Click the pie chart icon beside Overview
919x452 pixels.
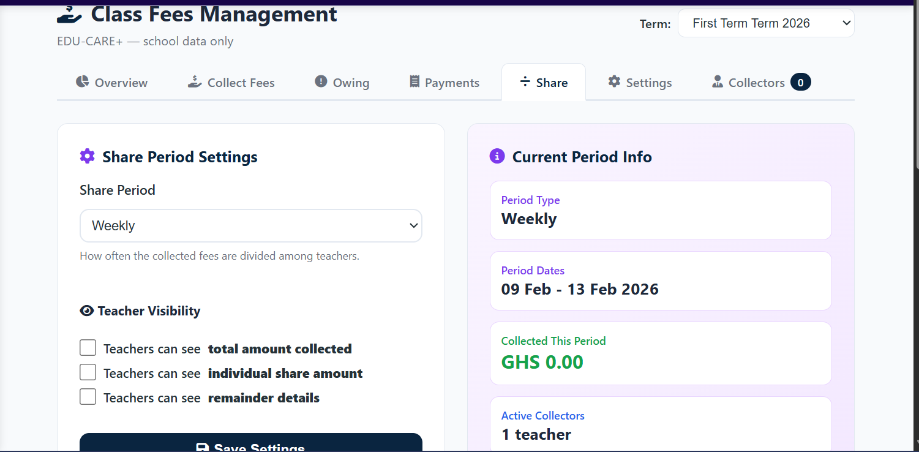pos(82,82)
